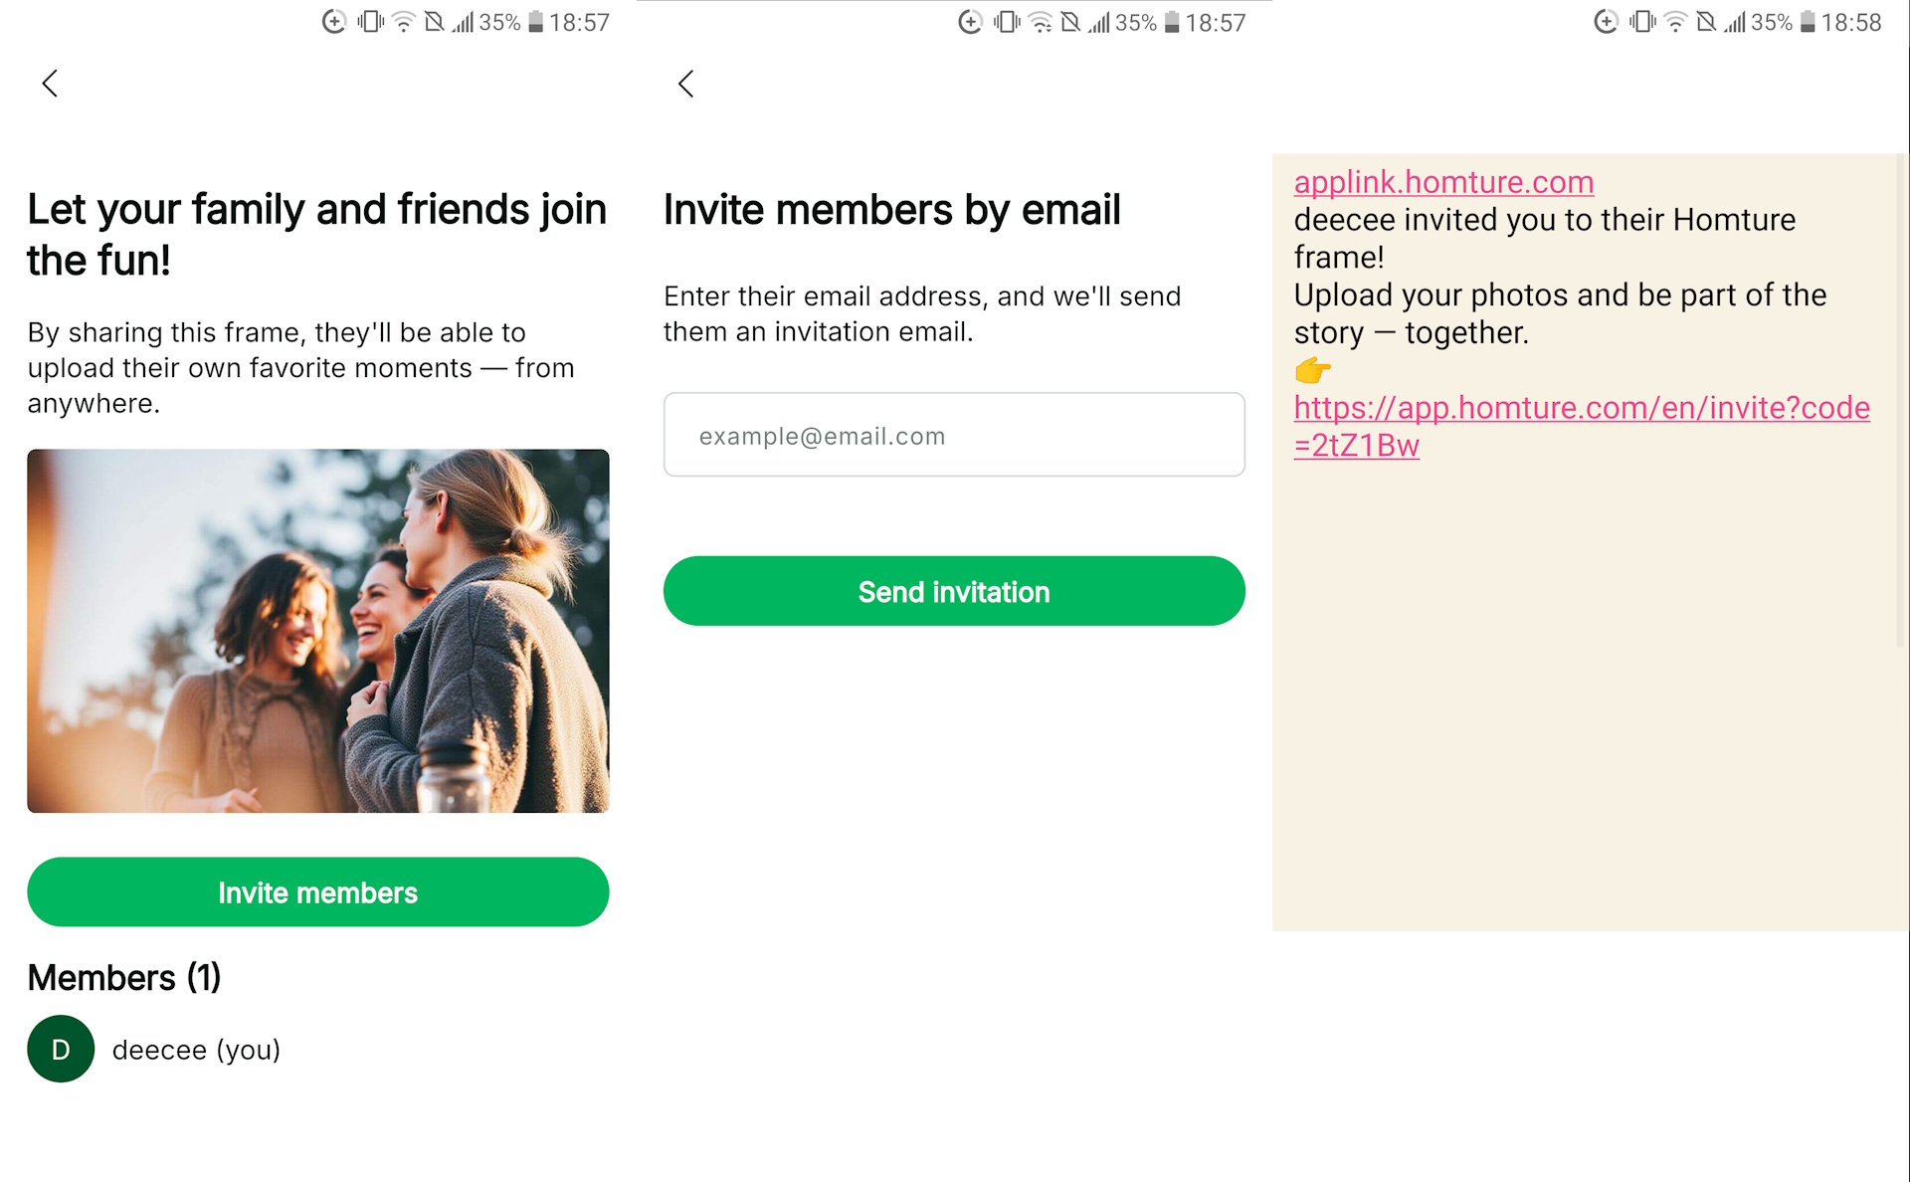This screenshot has height=1182, width=1910.
Task: Tap the no-SIM icon in right status bar
Action: 1706,22
